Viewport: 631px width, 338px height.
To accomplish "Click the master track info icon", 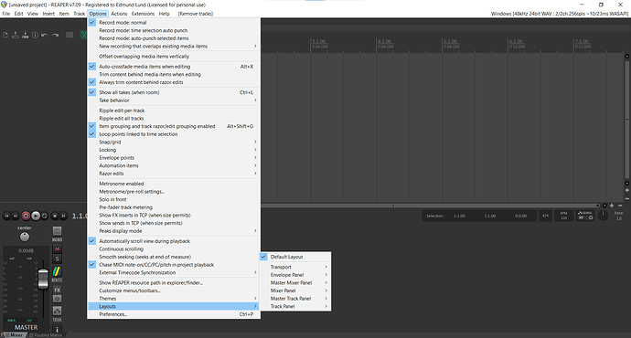I will [57, 329].
